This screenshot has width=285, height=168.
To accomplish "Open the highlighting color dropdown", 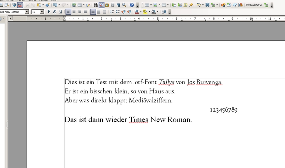I will pos(149,12).
